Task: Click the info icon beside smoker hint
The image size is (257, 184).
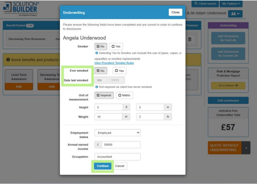Action: coord(97,53)
